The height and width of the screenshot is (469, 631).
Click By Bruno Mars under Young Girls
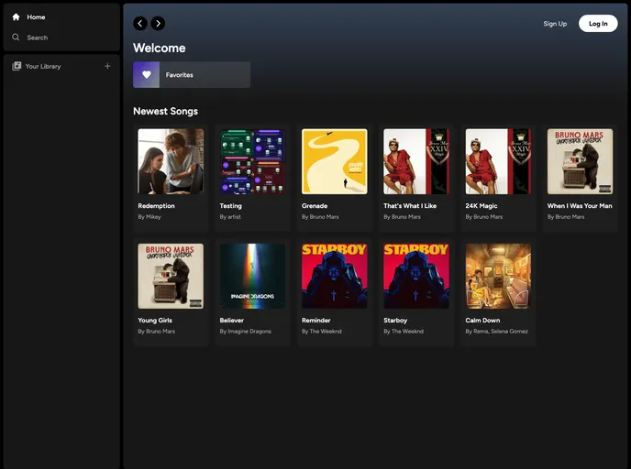pyautogui.click(x=157, y=332)
